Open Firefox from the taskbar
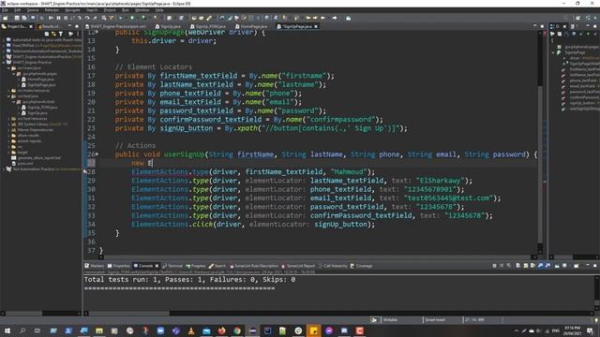 [221, 330]
